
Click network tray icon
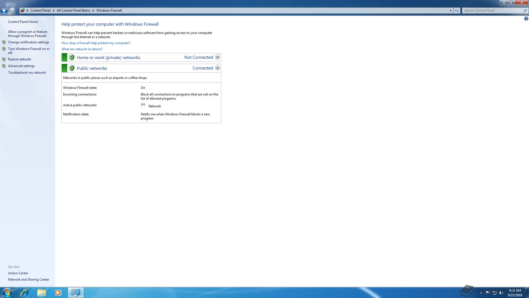495,293
